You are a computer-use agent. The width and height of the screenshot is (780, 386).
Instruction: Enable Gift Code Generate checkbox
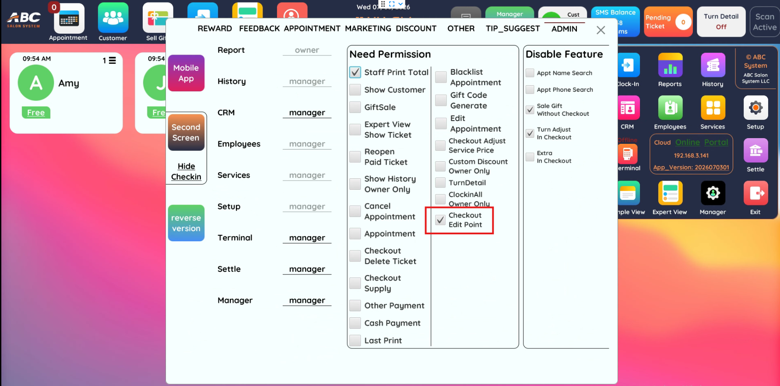(441, 100)
